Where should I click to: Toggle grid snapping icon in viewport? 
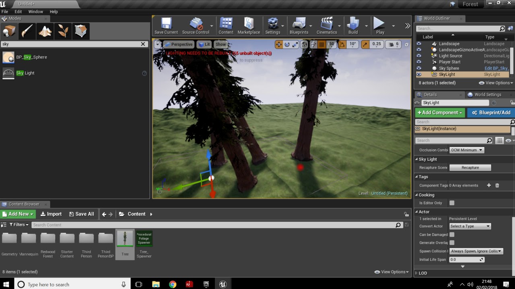[321, 45]
